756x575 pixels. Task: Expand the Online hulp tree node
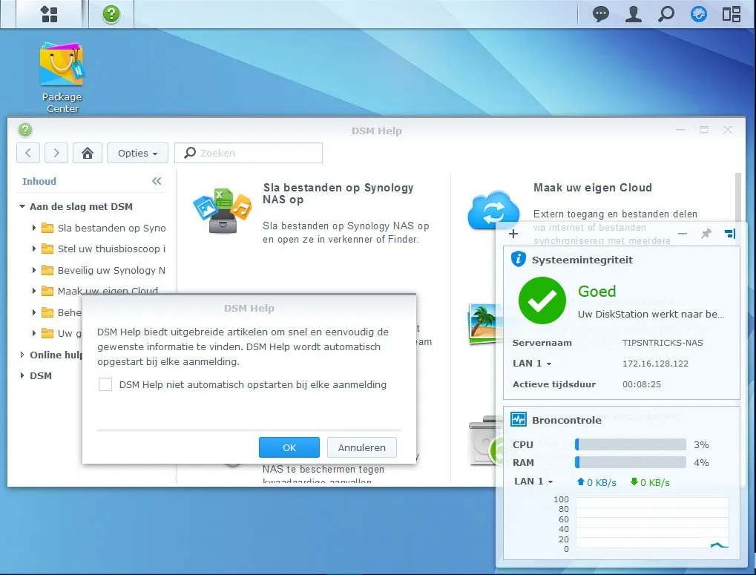point(22,355)
